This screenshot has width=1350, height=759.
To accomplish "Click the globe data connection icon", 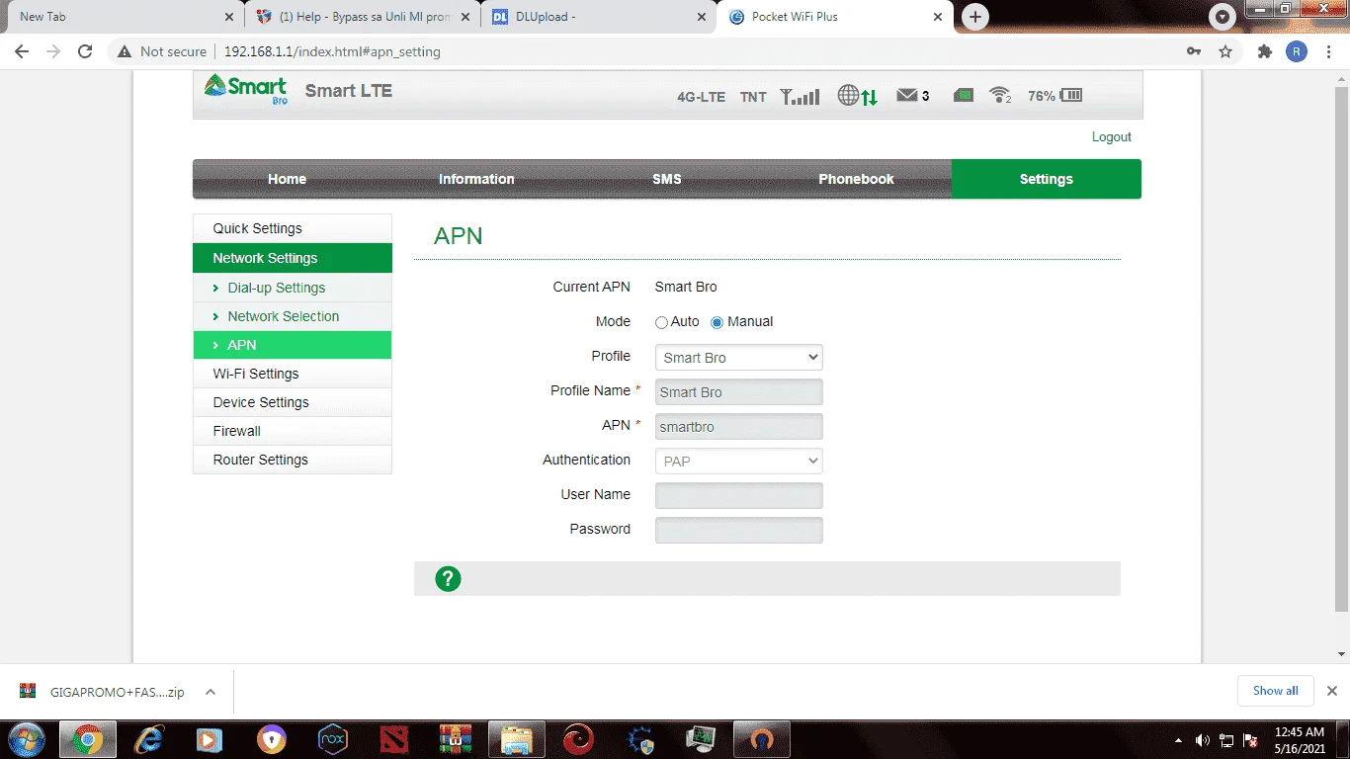I will click(x=857, y=96).
